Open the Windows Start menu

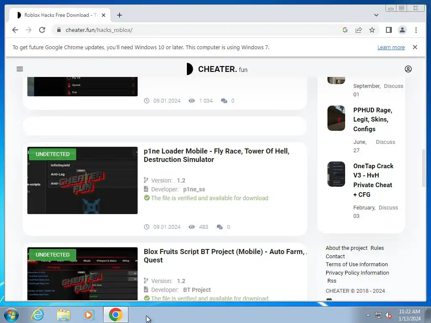tap(11, 315)
